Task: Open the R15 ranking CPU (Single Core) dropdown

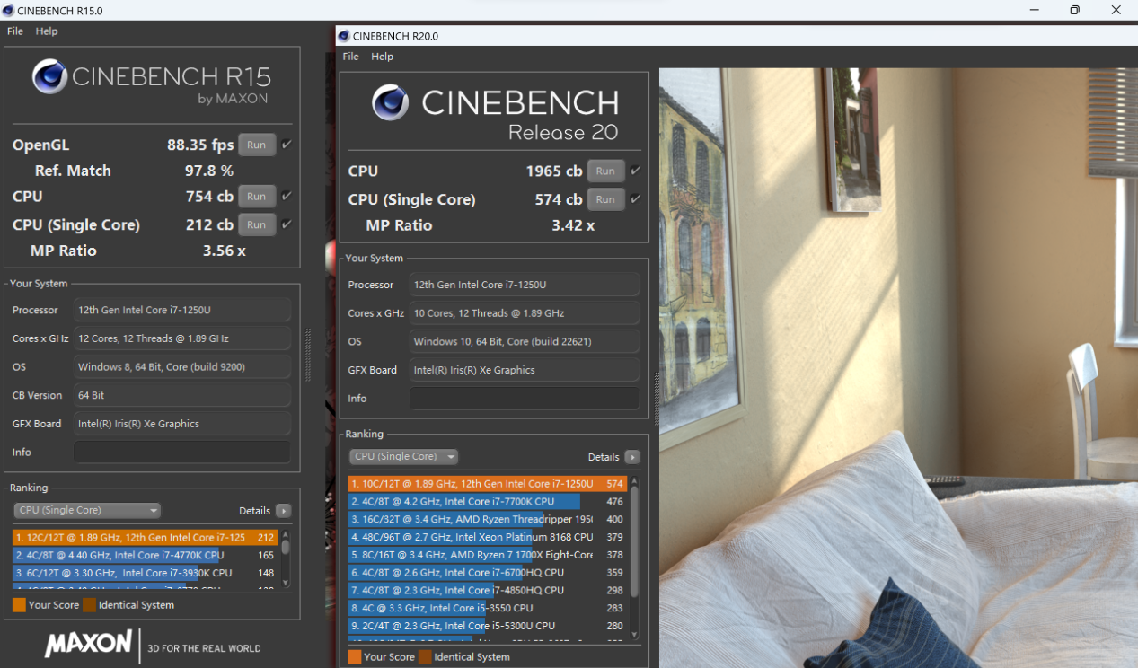Action: pos(87,511)
